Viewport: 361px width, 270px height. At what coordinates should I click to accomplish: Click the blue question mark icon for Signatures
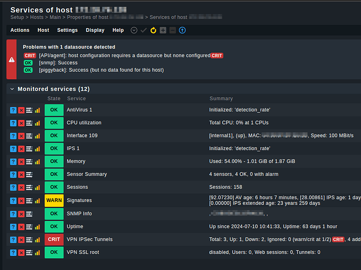coord(13,201)
